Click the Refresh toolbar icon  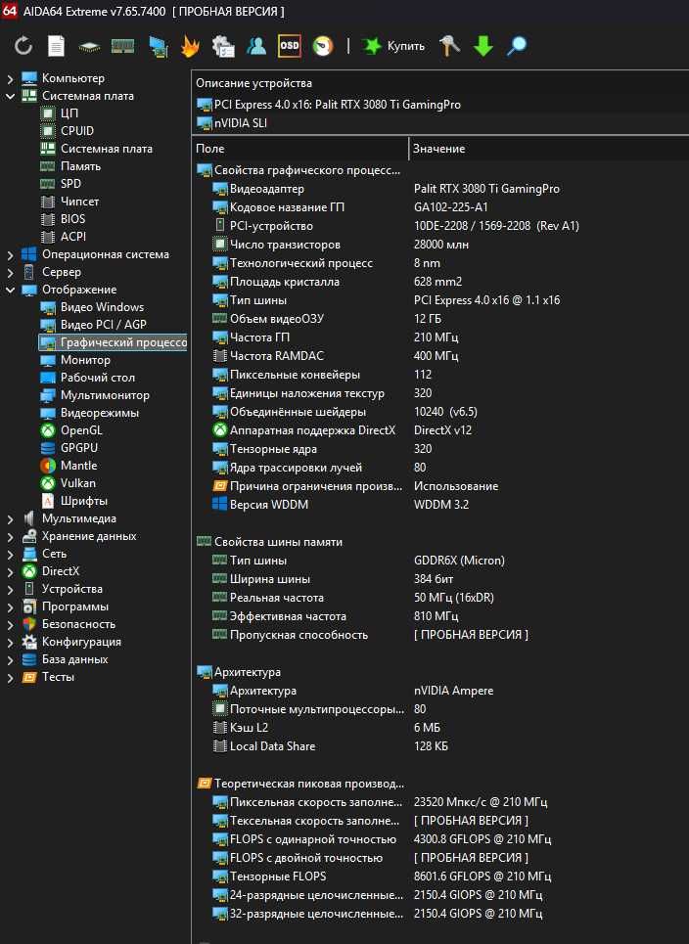(x=23, y=46)
